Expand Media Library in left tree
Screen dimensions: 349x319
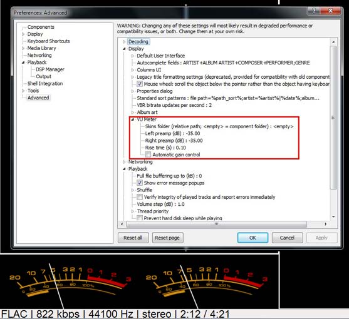click(23, 48)
